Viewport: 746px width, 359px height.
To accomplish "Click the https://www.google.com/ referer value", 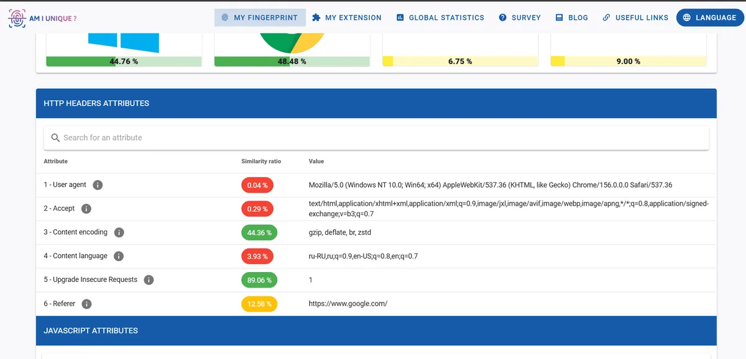I will pos(348,304).
